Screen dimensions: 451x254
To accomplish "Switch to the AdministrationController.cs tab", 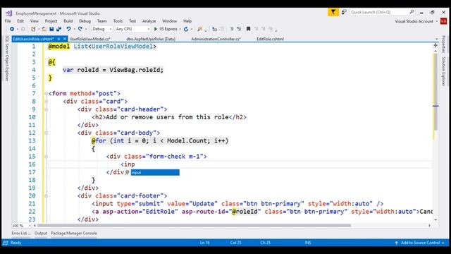I will point(216,39).
